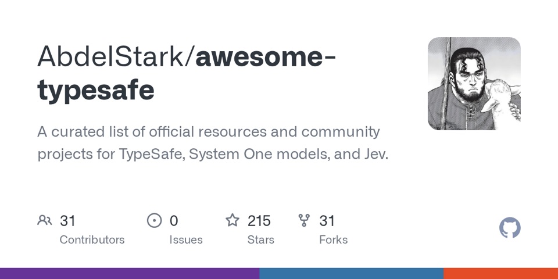Image resolution: width=558 pixels, height=279 pixels.
Task: Click the issues circle-dot icon
Action: point(154,221)
